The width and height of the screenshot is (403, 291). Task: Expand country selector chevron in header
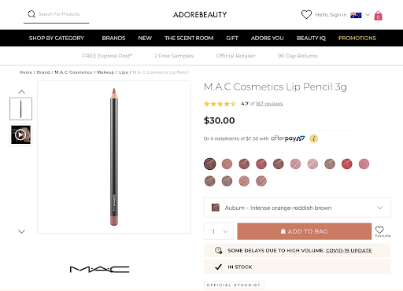368,15
